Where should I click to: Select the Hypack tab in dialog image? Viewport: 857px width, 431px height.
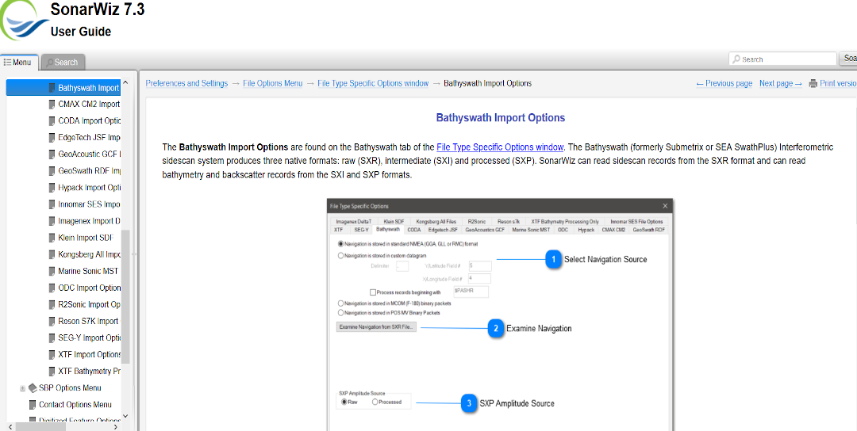click(x=586, y=231)
